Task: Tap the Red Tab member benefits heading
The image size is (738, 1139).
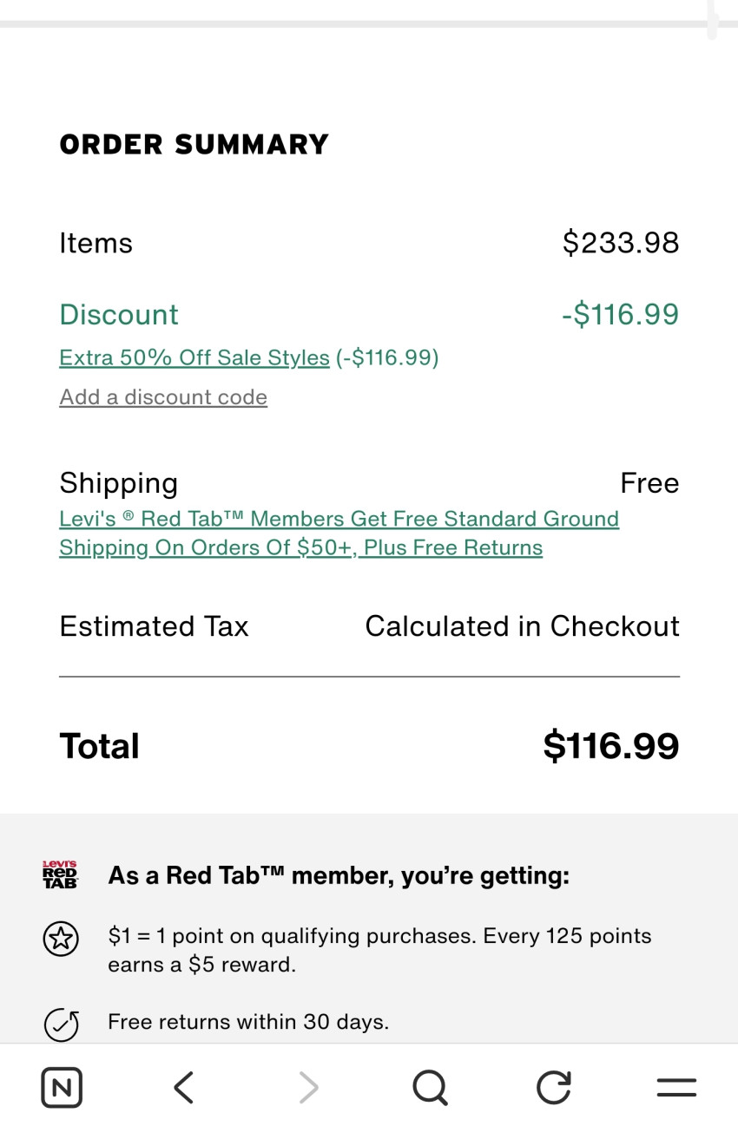Action: [x=339, y=876]
